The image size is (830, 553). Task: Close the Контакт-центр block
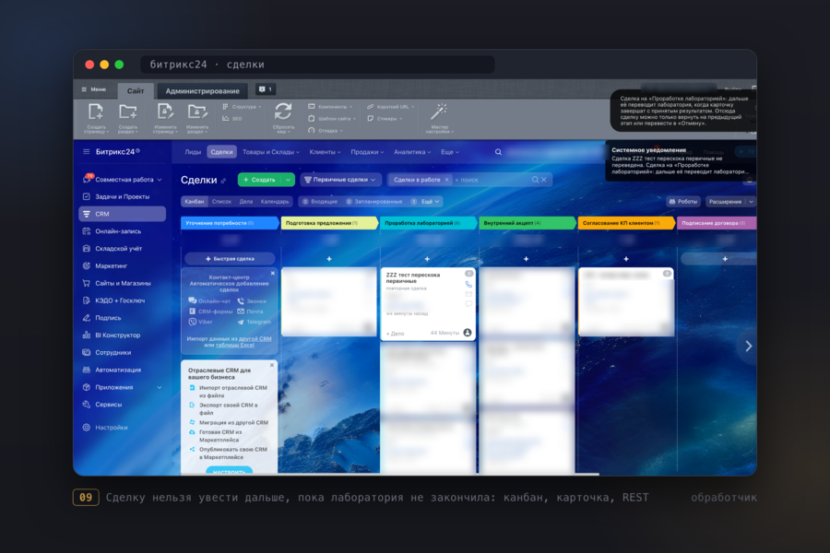[273, 273]
